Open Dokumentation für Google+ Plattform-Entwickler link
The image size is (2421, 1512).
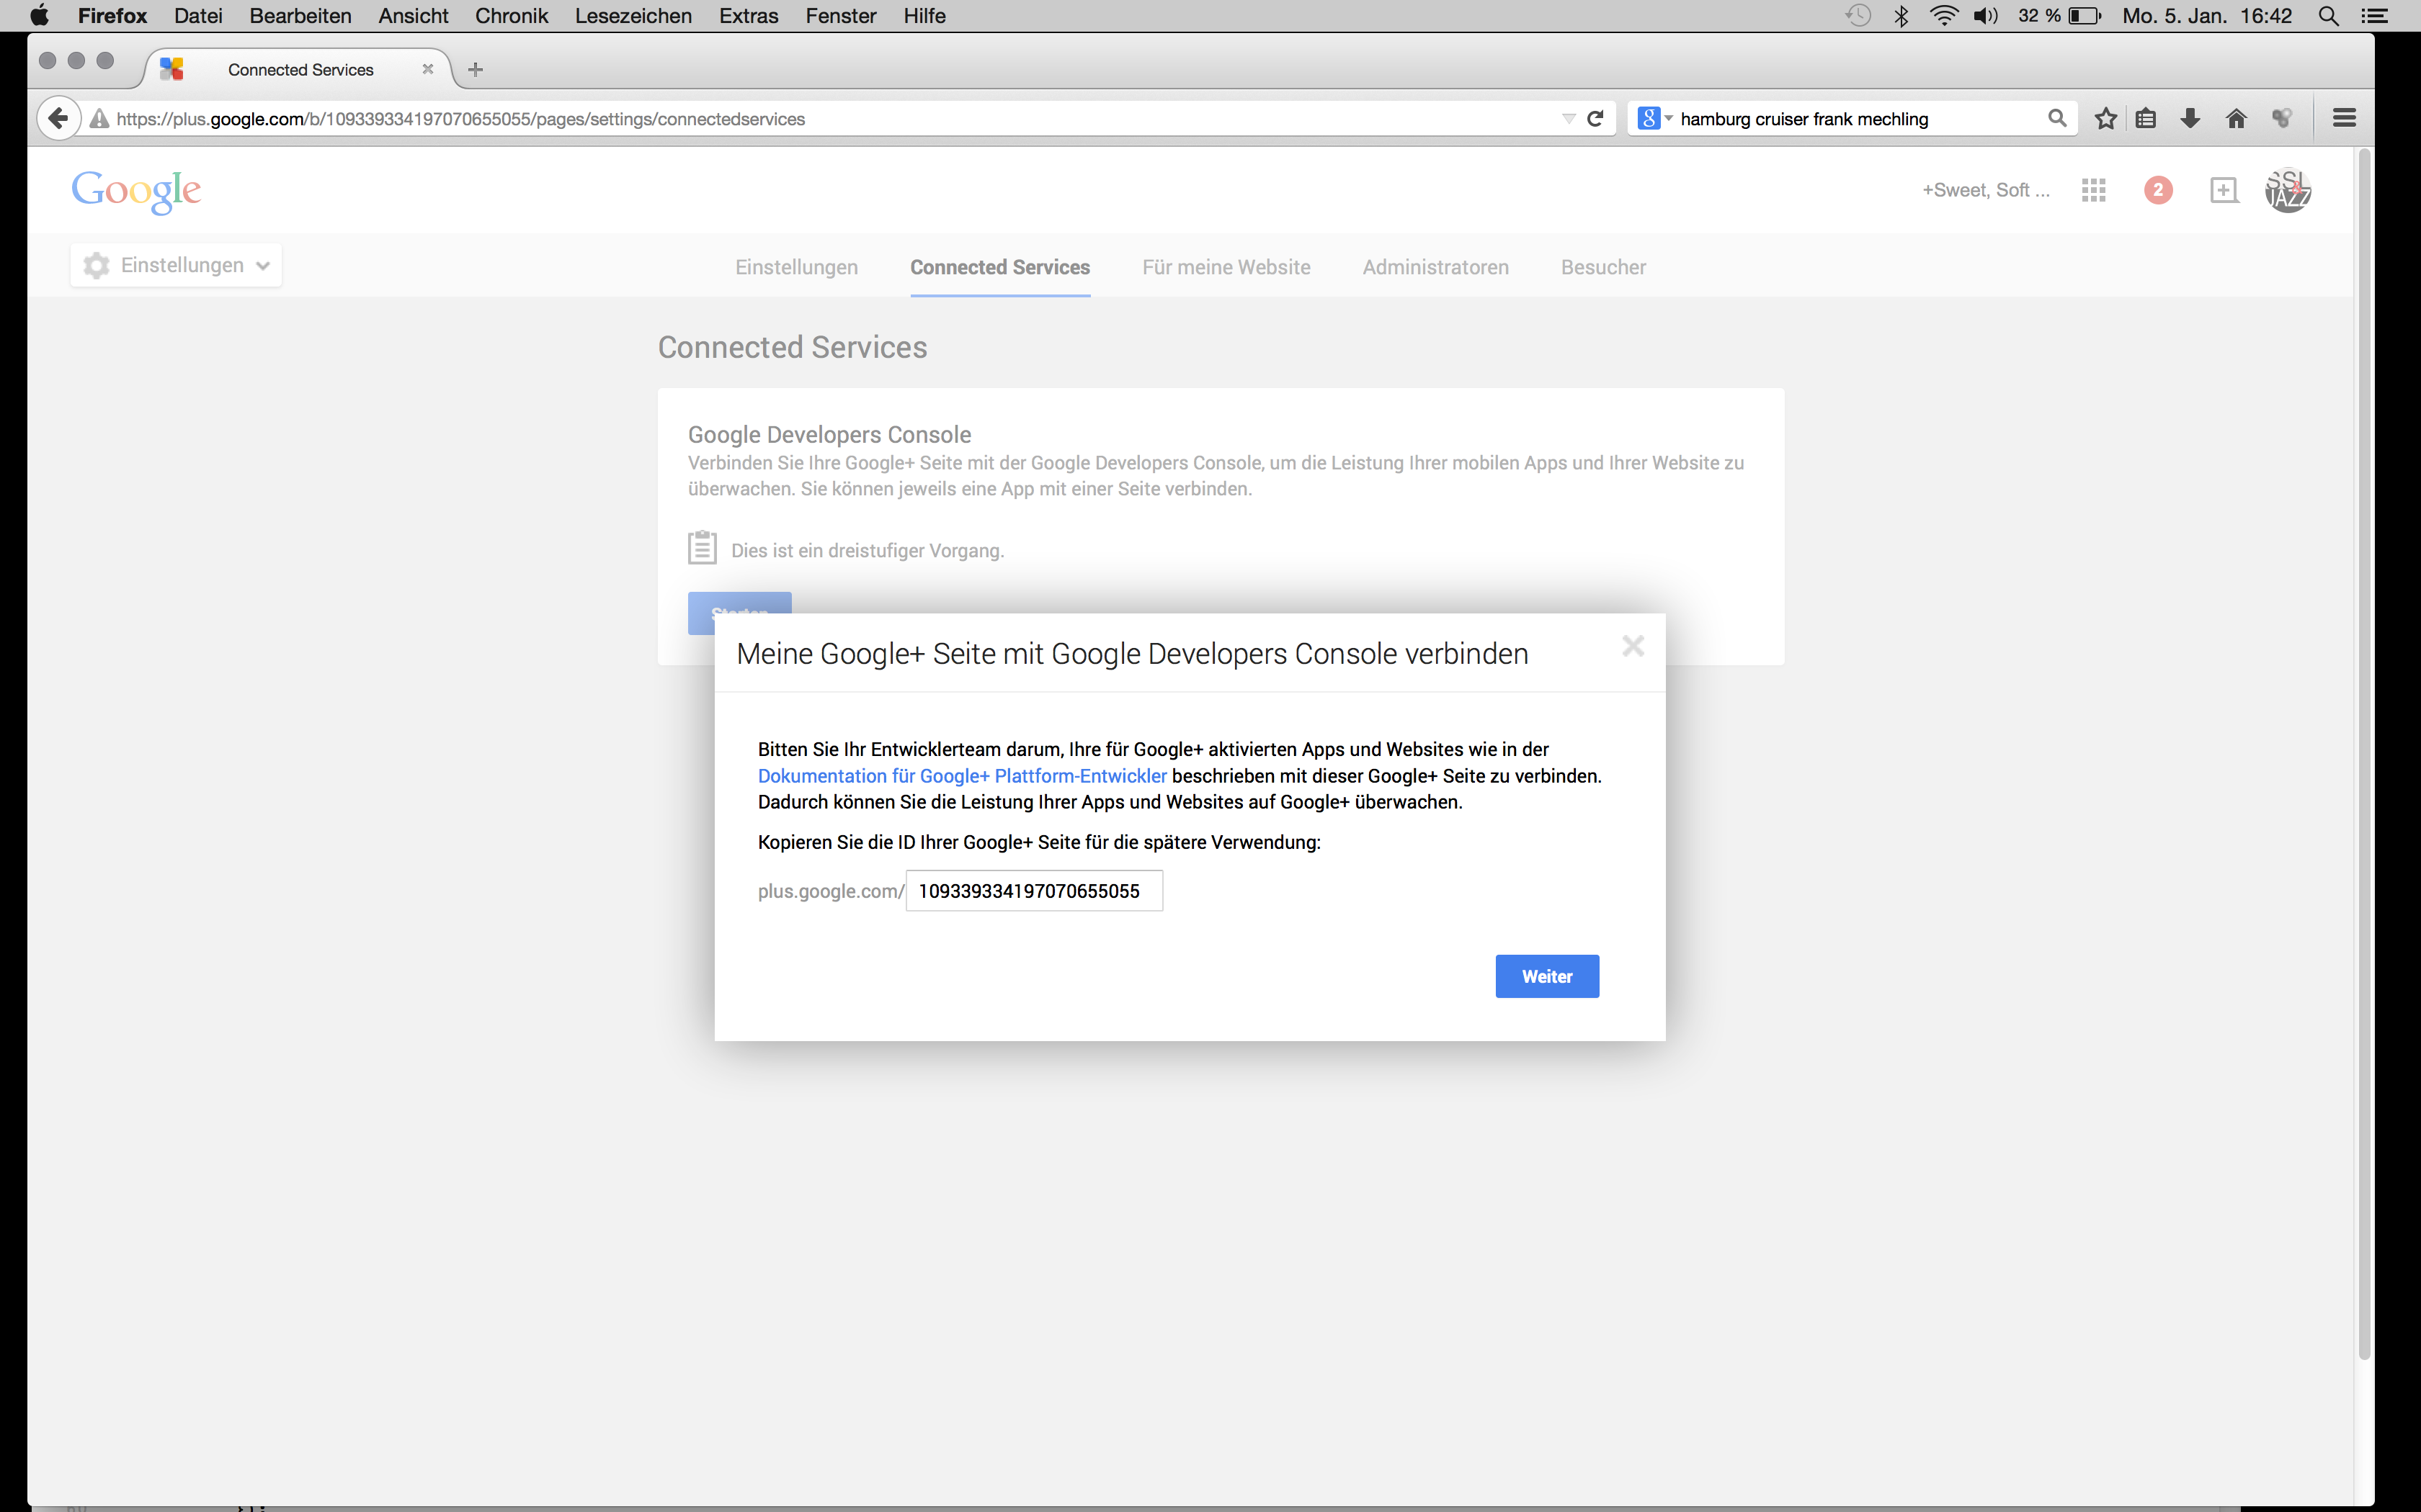961,776
